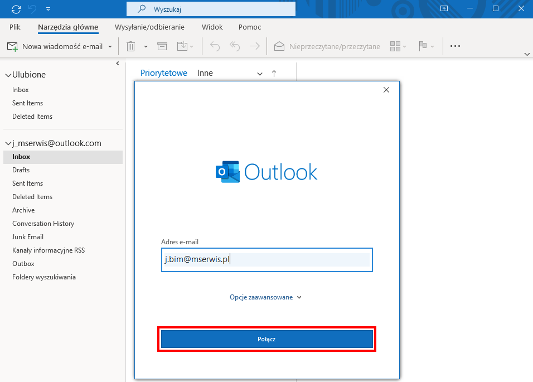Expand the ribbon using the bottom-right chevron
The height and width of the screenshot is (382, 533).
(x=527, y=55)
